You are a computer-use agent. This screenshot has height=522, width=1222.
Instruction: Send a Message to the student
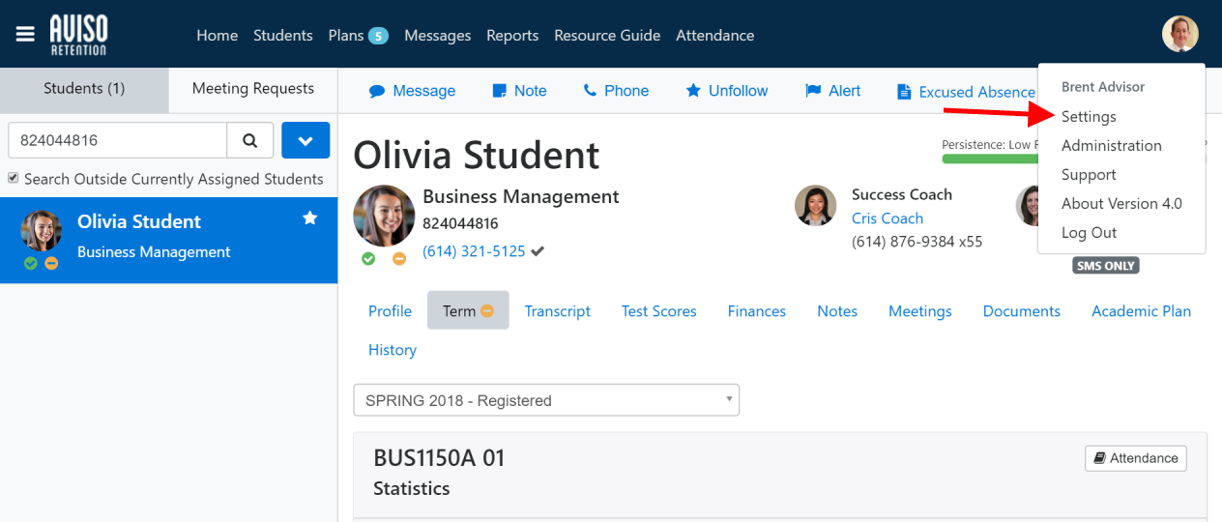(x=413, y=91)
